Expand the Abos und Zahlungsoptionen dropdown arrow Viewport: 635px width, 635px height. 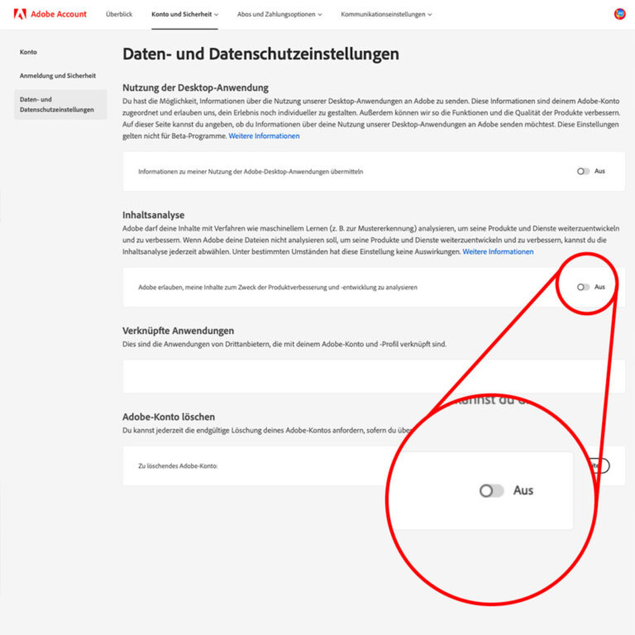(320, 15)
